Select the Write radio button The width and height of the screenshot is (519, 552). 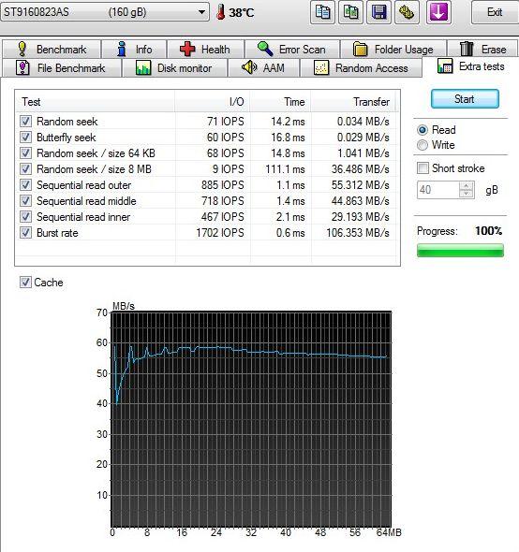click(423, 145)
